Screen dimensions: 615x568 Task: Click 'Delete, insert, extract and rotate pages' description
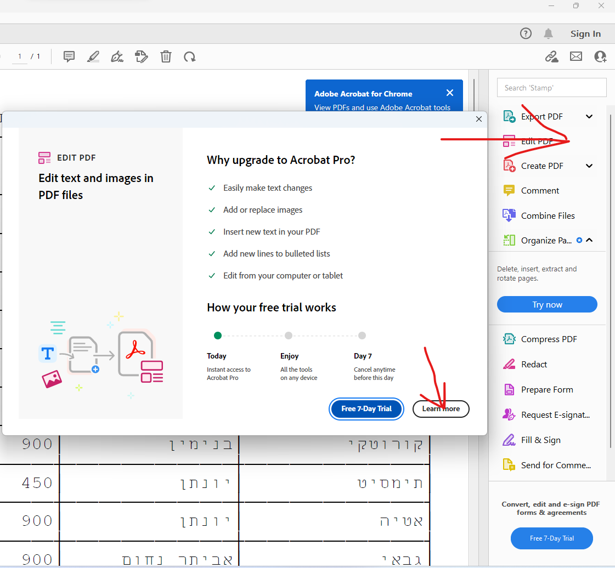tap(537, 274)
